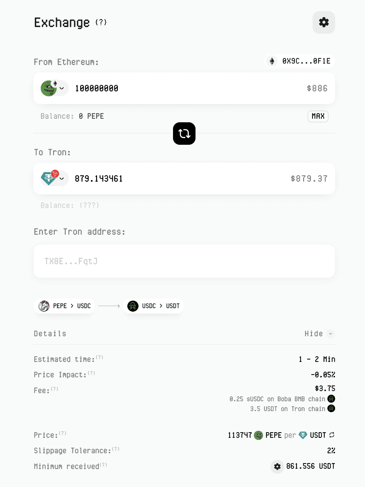This screenshot has height=487, width=365.
Task: Open the Price Impact tooltip
Action: 91,372
